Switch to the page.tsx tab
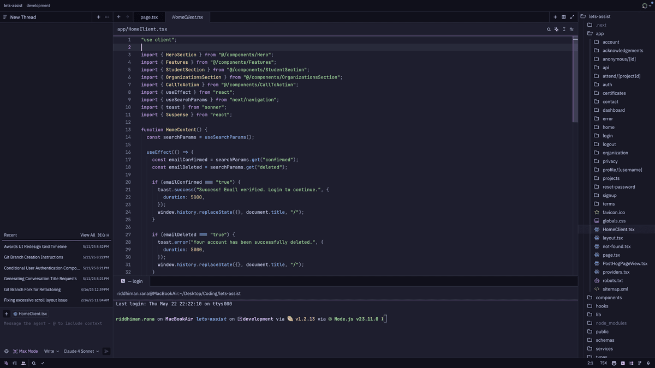 click(x=149, y=17)
